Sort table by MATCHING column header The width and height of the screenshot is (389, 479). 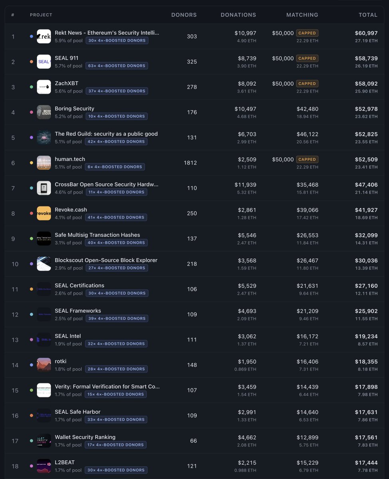[302, 15]
